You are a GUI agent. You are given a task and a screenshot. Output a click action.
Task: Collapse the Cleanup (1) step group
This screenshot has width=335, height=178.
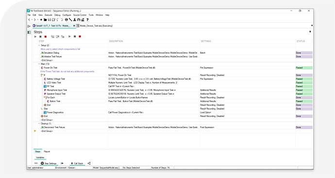coord(39,123)
